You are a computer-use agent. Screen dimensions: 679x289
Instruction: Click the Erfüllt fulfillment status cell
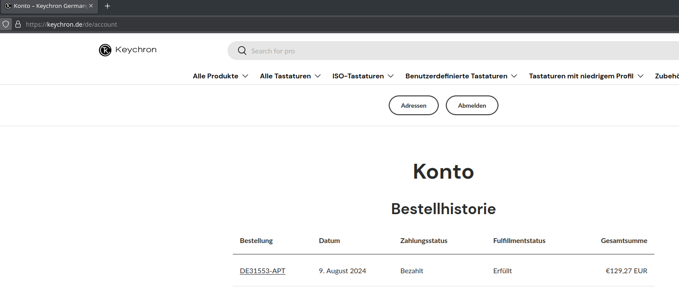502,271
